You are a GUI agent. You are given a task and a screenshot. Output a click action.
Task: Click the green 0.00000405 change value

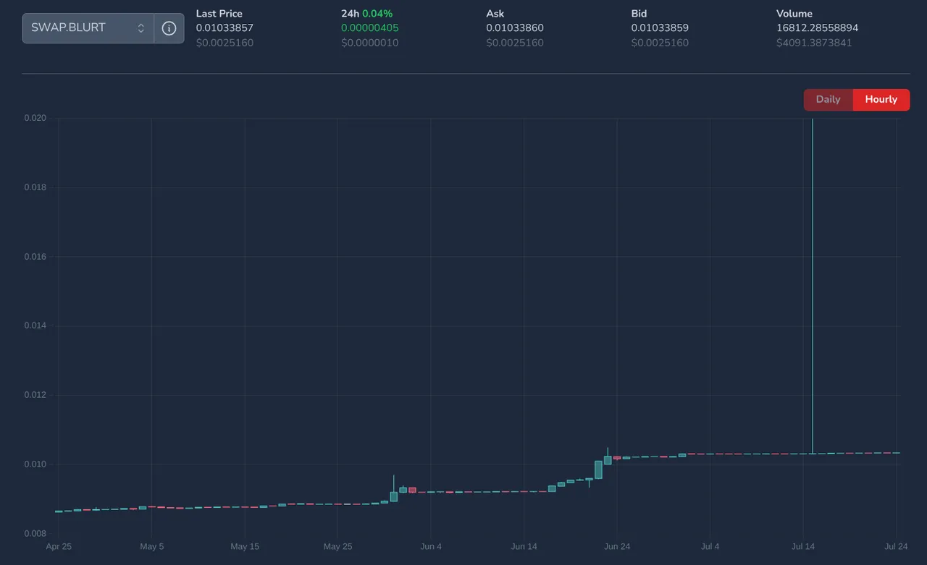(370, 28)
